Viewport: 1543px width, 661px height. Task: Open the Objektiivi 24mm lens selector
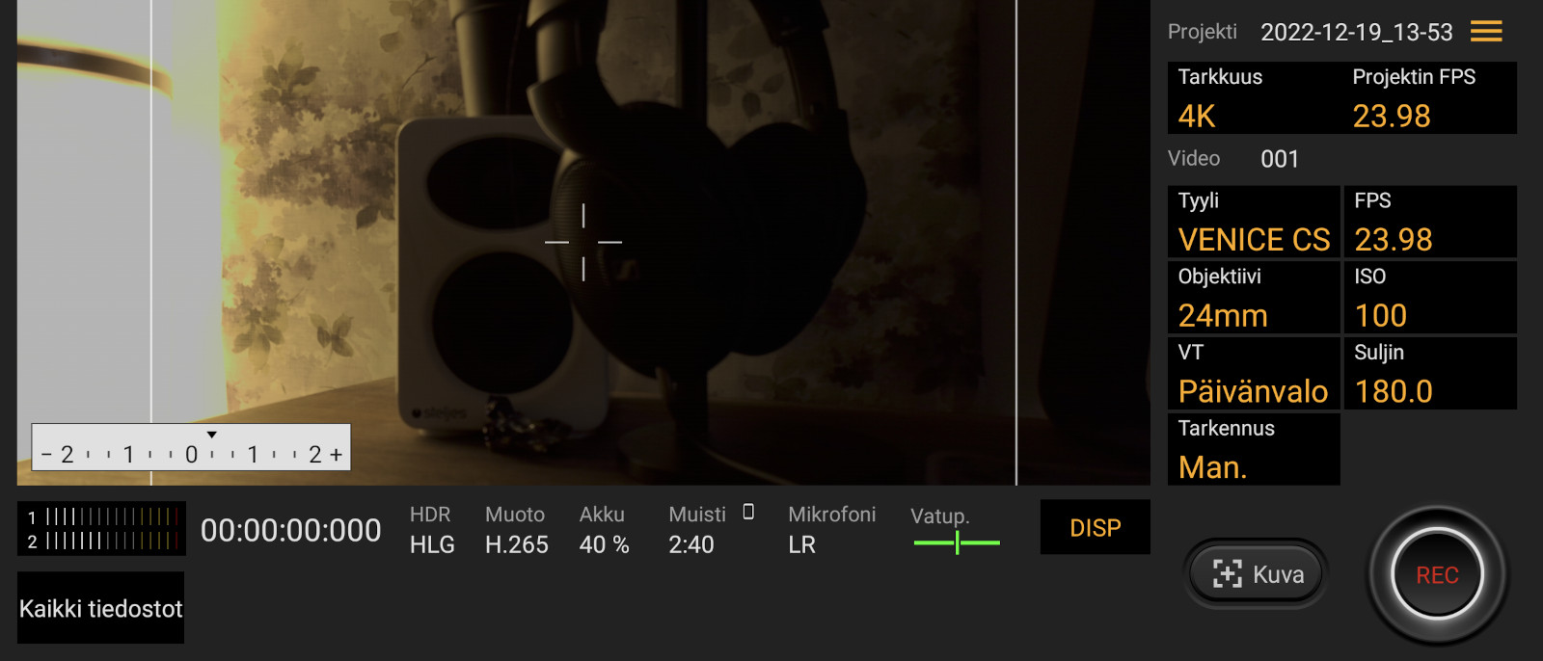(x=1254, y=298)
